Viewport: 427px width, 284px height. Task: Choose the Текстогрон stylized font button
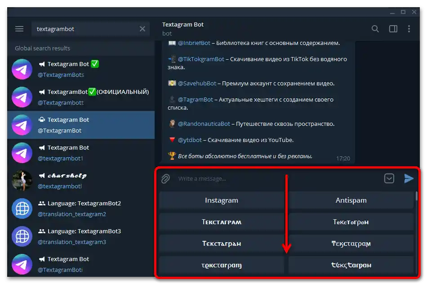click(351, 222)
